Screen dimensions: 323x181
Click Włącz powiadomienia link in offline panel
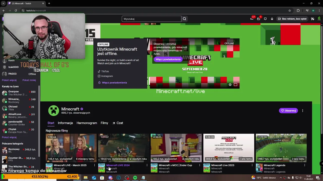click(112, 83)
